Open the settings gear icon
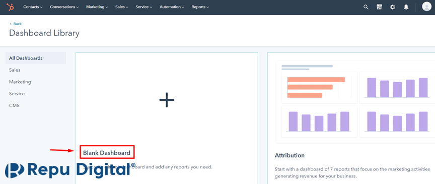This screenshot has width=435, height=184. pyautogui.click(x=393, y=7)
